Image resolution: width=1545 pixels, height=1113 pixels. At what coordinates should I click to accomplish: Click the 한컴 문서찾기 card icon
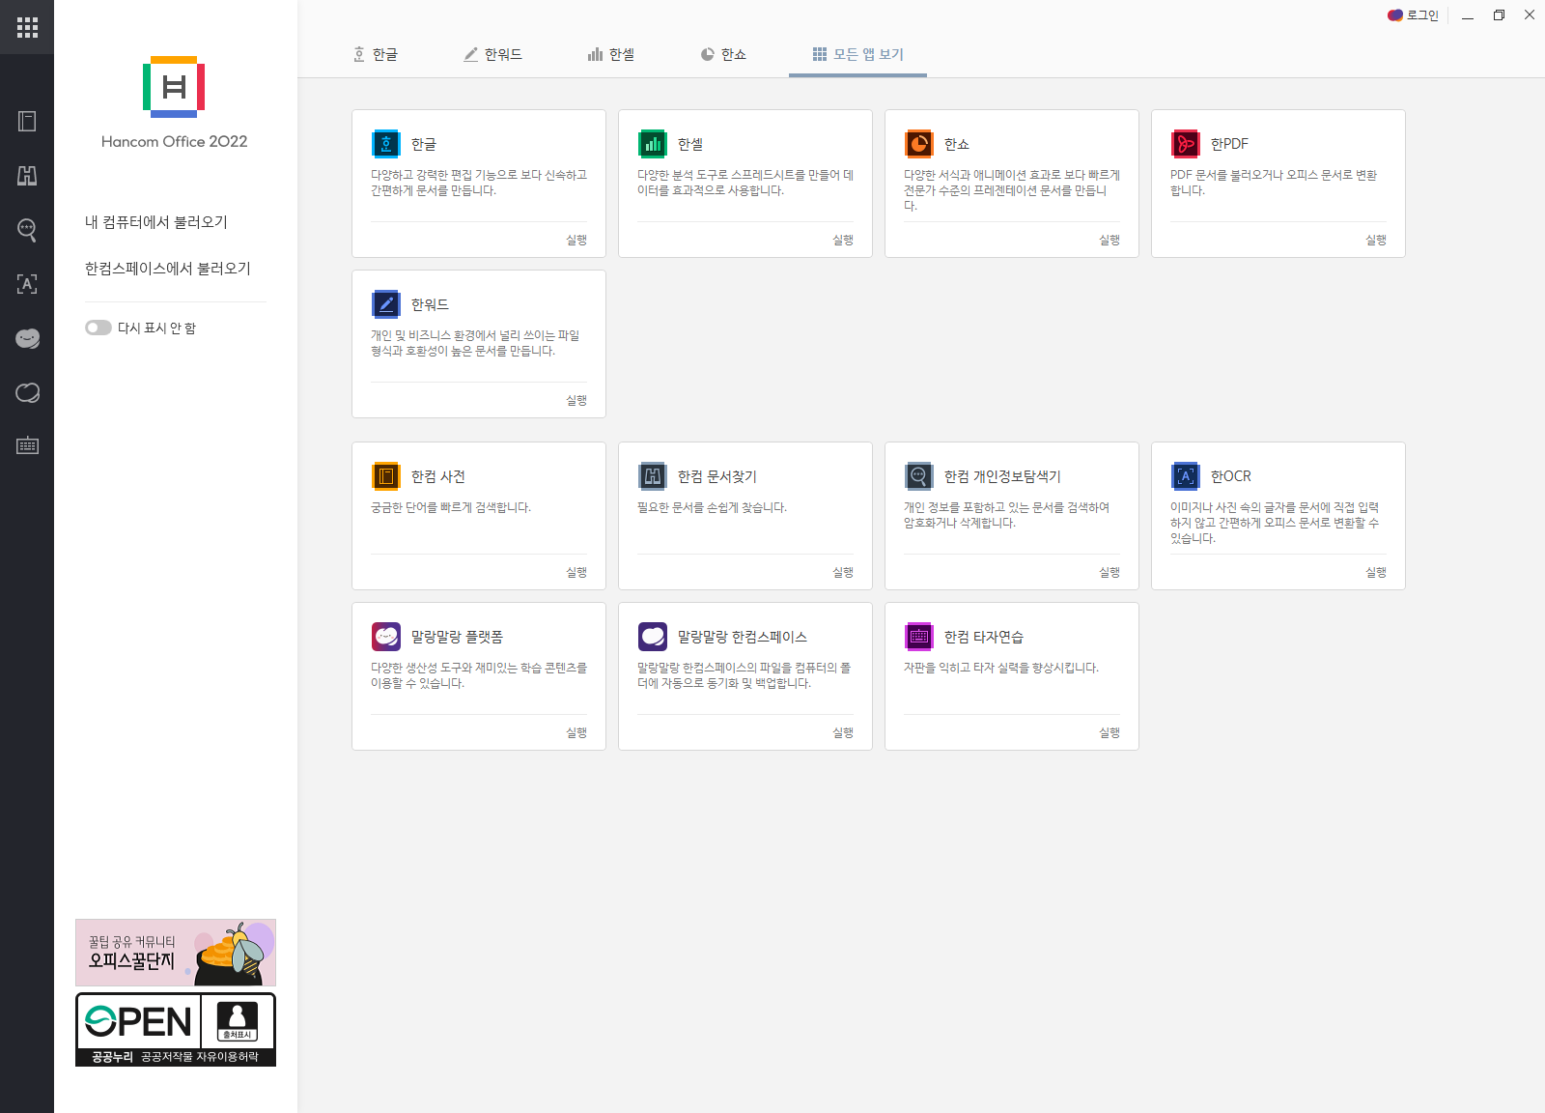tap(653, 476)
